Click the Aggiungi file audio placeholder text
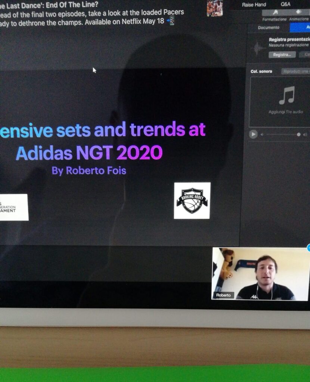Viewport: 310px width, 382px height. (286, 112)
